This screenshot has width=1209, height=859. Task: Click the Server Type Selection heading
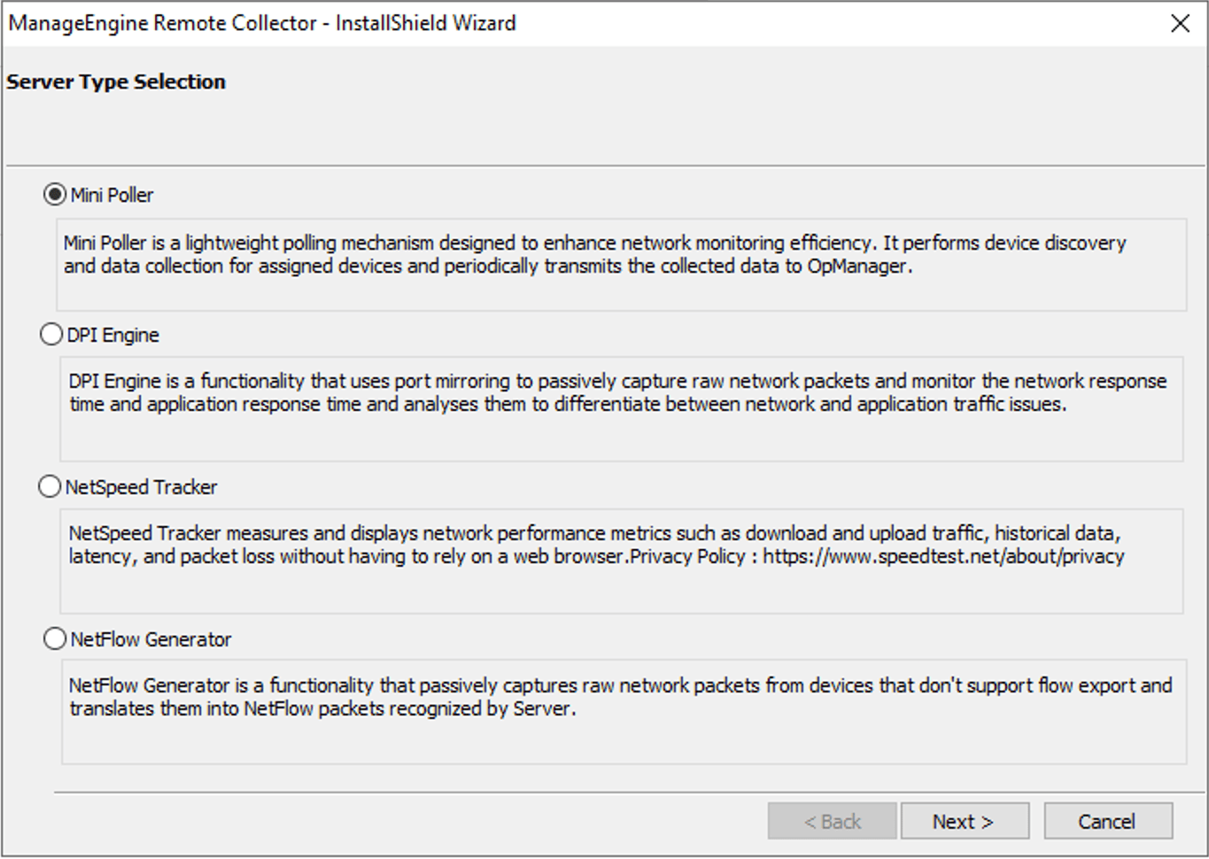[116, 82]
